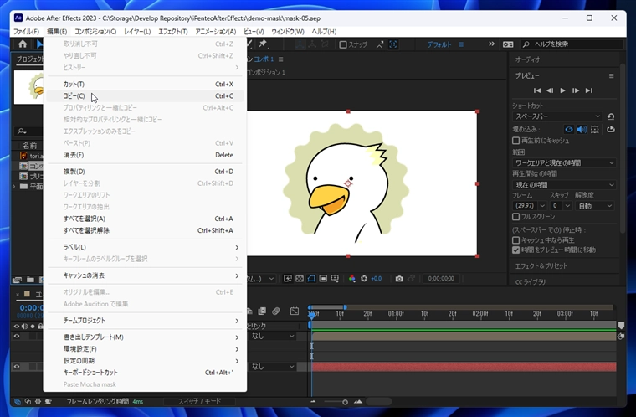Click the reset exposure icon below viewer
The height and width of the screenshot is (417, 636).
[364, 279]
